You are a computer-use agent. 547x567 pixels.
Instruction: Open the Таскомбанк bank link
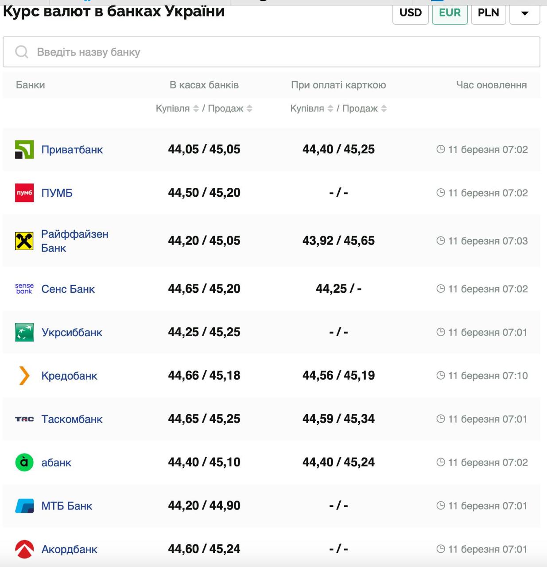72,419
